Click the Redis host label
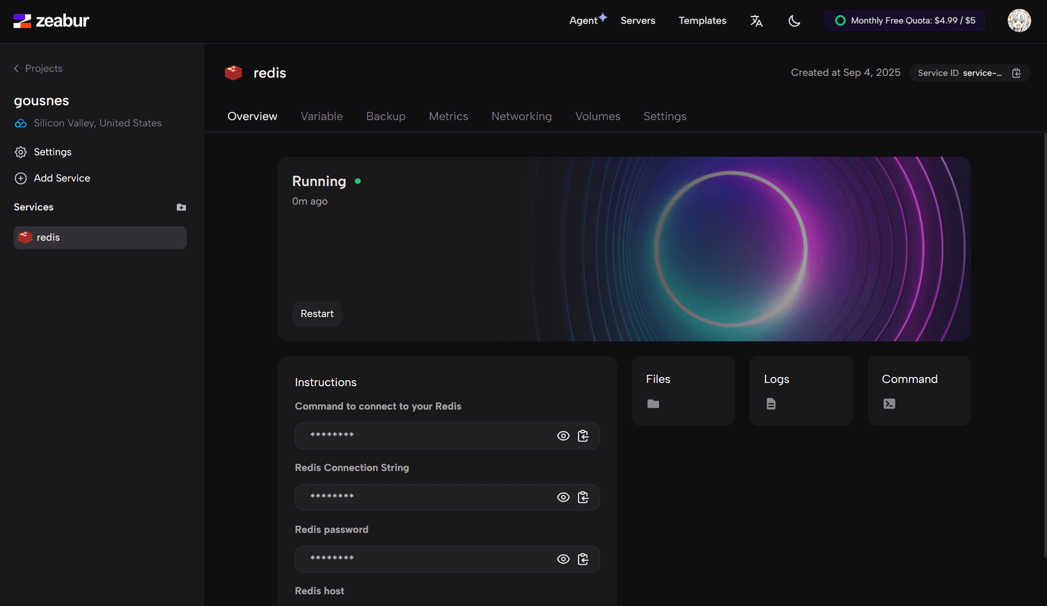This screenshot has height=606, width=1047. point(319,591)
